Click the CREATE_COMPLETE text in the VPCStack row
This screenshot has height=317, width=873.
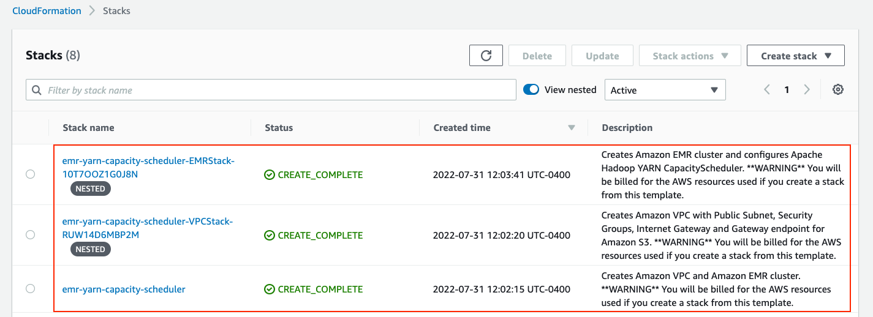pos(320,236)
